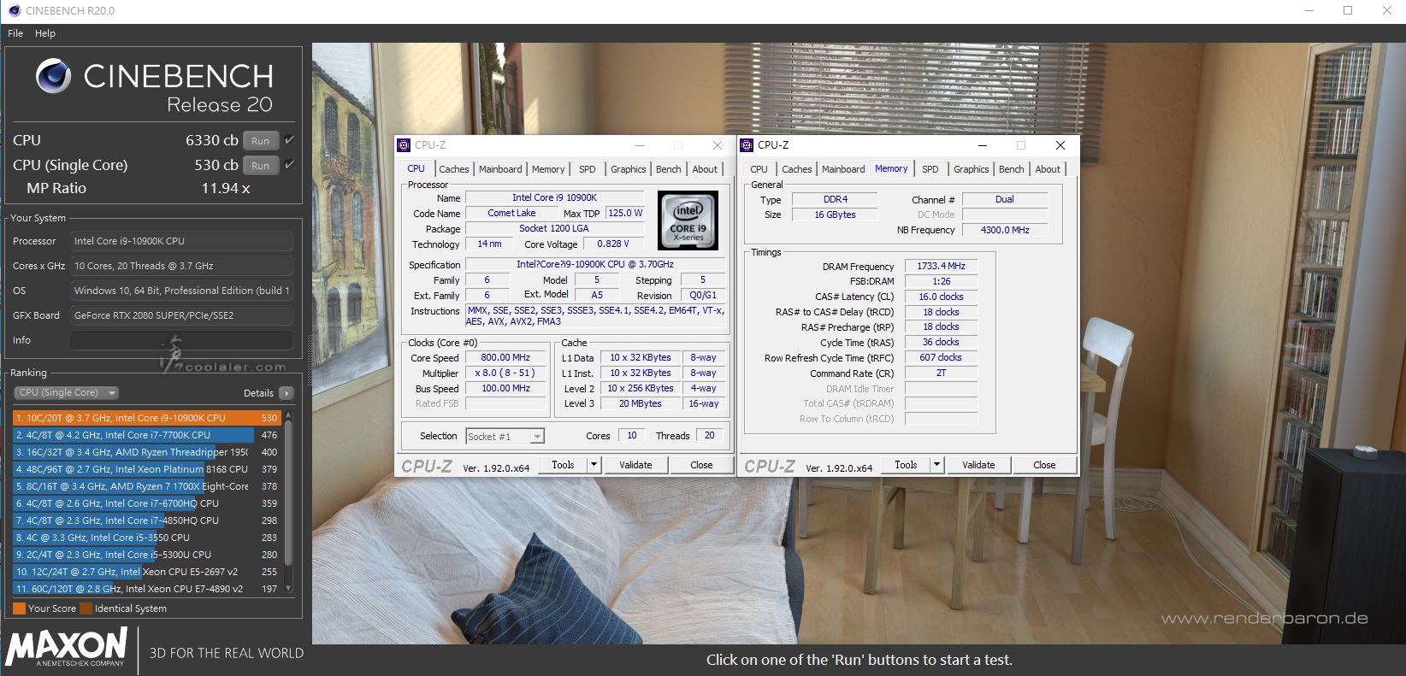Click Tools button in right CPU-Z
Screen dimensions: 1406x676
(906, 465)
